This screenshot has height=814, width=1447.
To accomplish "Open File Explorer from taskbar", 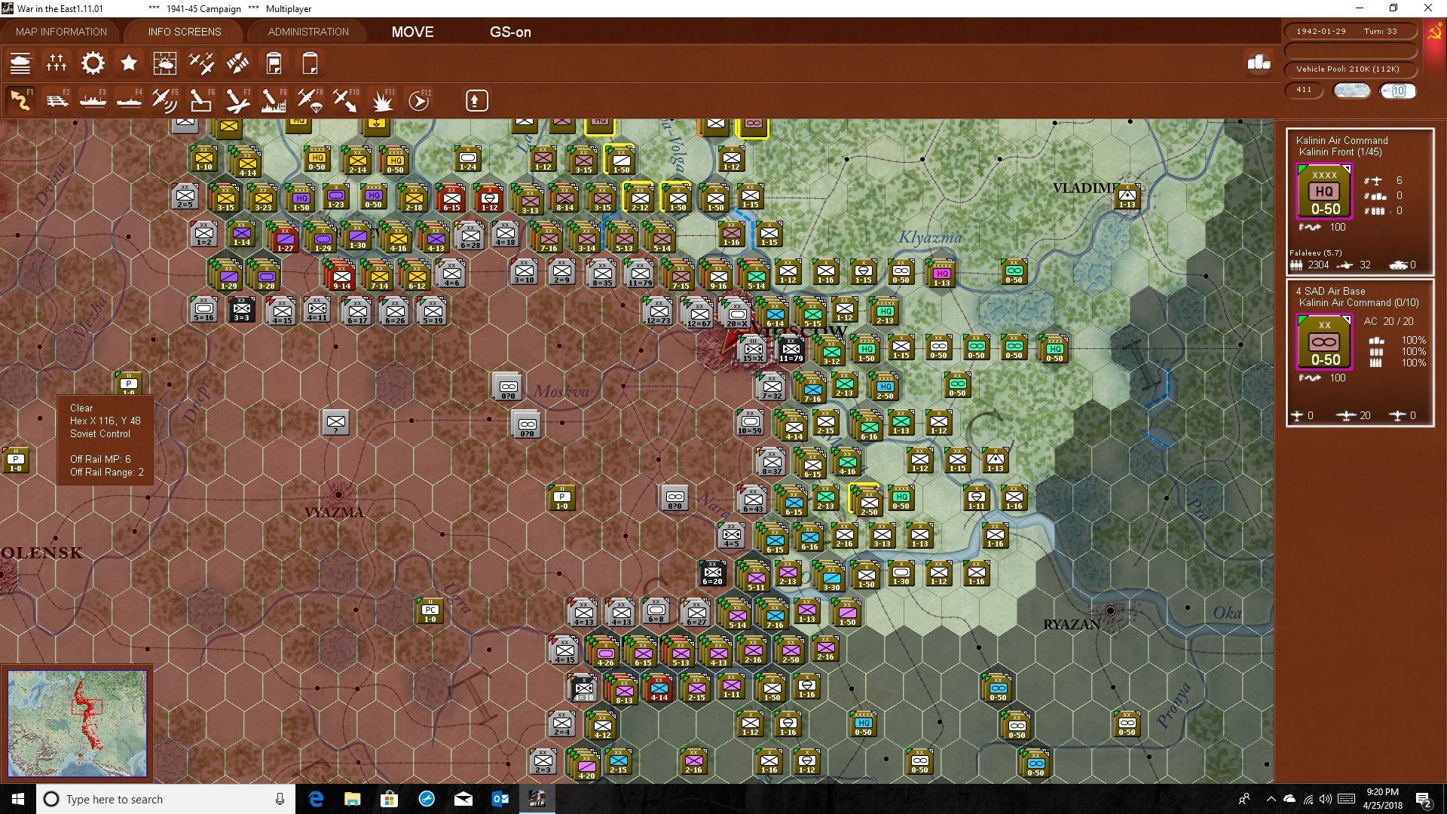I will point(352,799).
